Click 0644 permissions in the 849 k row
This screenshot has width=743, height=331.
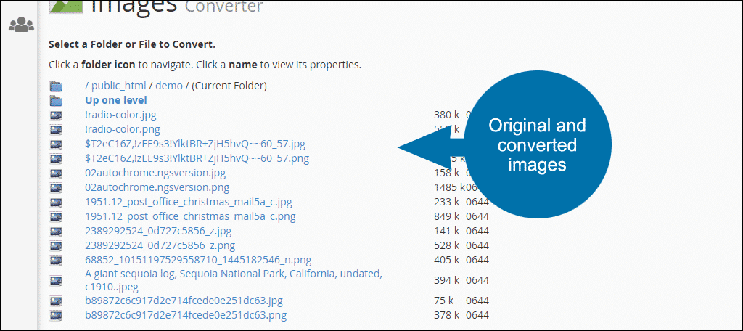pyautogui.click(x=477, y=217)
